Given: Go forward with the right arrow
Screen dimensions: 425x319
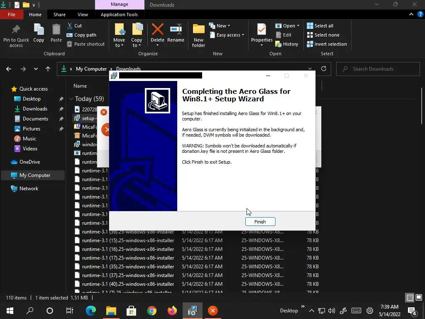Looking at the screenshot, I should click(23, 69).
